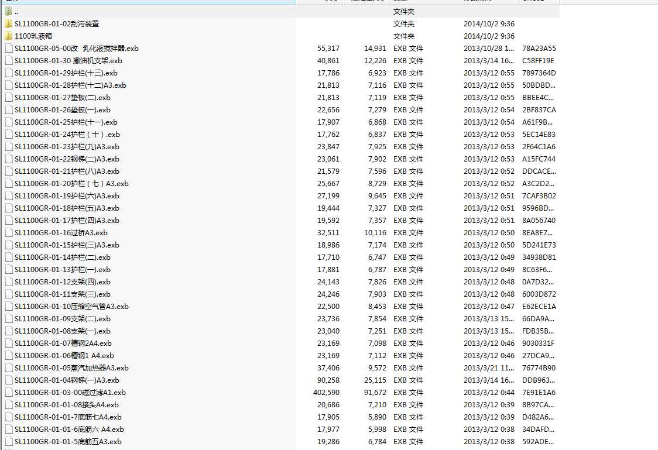The image size is (658, 450).
Task: Click the file icon of SL1100GR-01-24护栏（十）.exb
Action: (x=9, y=134)
